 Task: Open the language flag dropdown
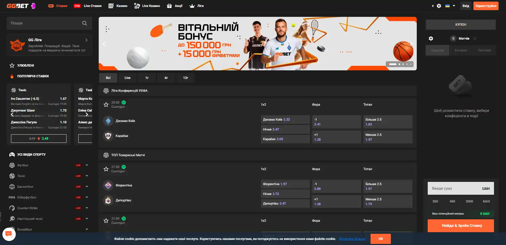pos(450,6)
